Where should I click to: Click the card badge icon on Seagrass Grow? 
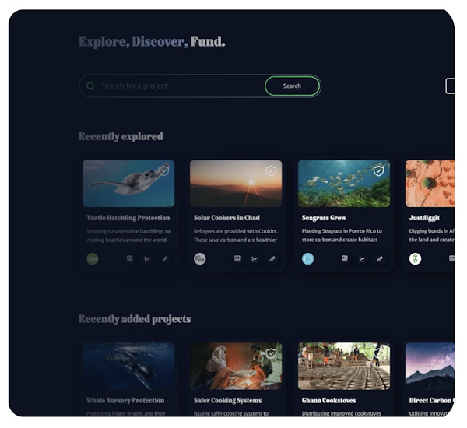click(345, 258)
